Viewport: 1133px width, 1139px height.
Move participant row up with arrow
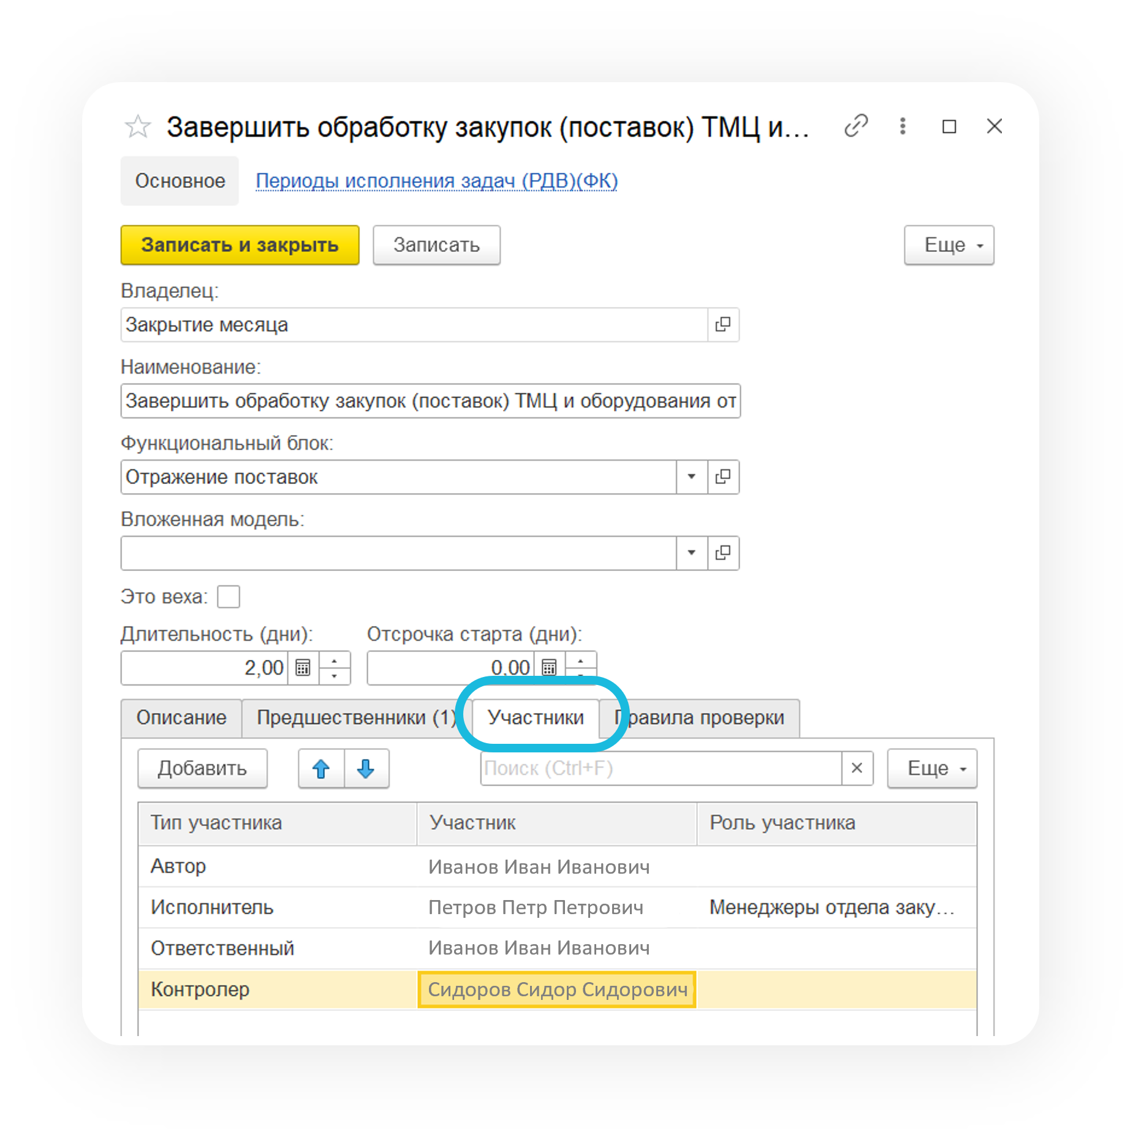pos(321,768)
